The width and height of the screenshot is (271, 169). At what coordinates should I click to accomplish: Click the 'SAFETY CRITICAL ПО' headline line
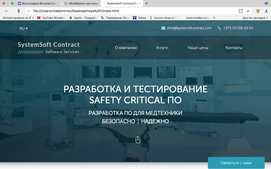pos(135,100)
